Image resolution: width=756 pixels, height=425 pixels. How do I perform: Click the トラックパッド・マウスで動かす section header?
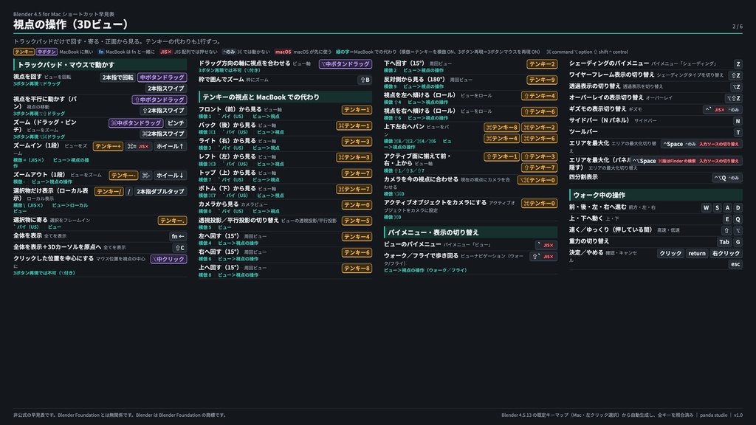[x=100, y=65]
